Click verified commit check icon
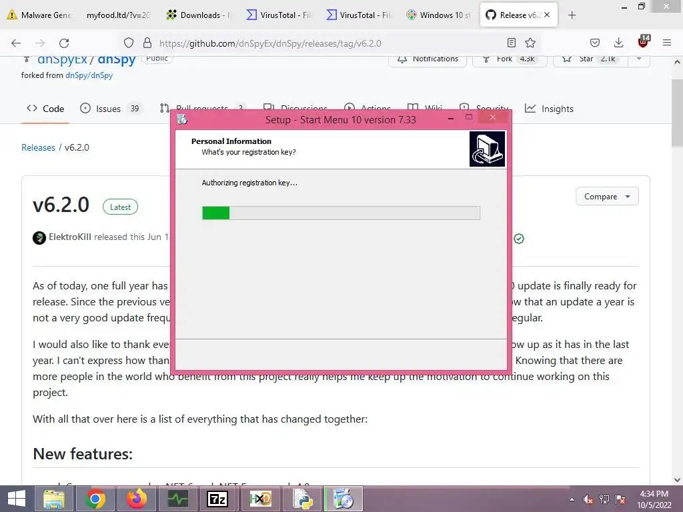This screenshot has height=512, width=683. [x=519, y=239]
